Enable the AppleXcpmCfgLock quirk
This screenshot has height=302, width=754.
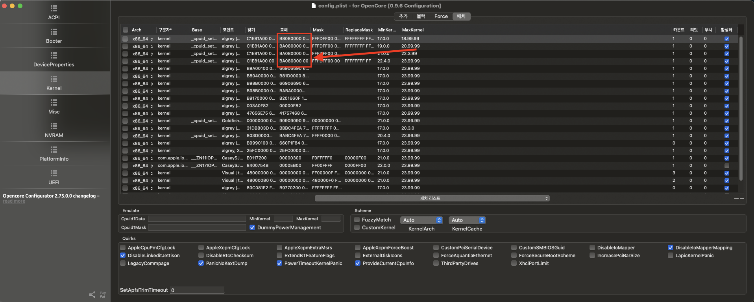click(x=201, y=247)
